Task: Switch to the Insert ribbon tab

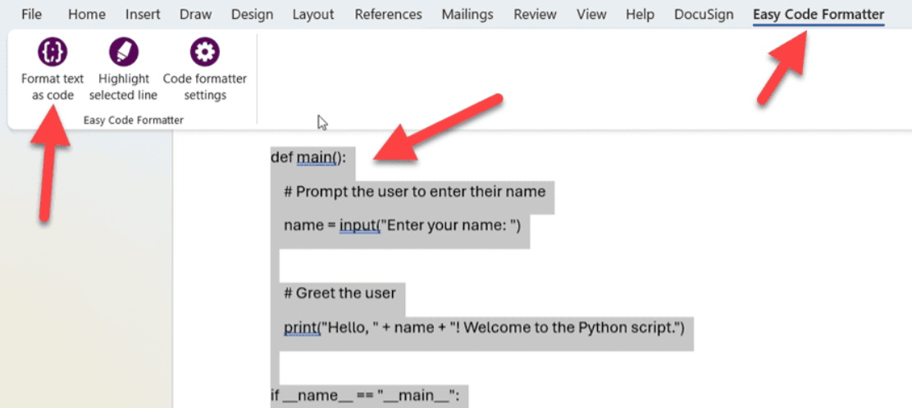Action: point(143,15)
